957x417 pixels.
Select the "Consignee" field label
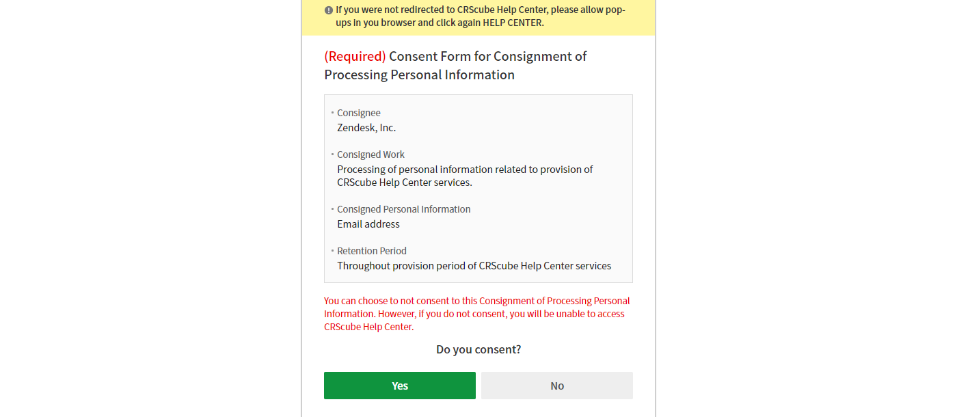358,113
